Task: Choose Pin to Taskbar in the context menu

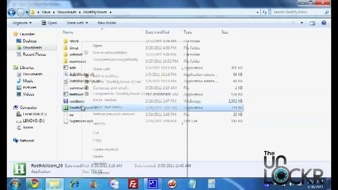Action: point(105,100)
